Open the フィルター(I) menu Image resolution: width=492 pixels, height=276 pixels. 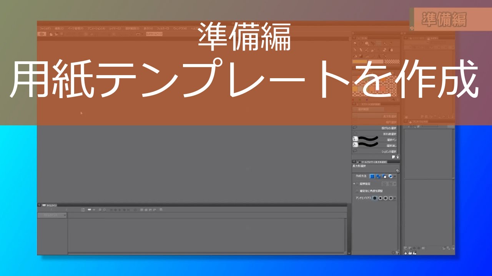click(x=163, y=28)
